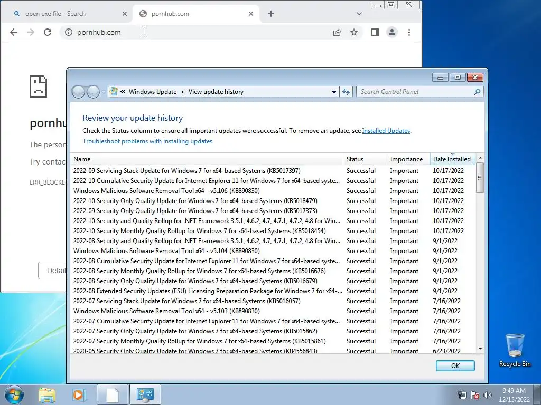Select Windows Update in the breadcrumb

pyautogui.click(x=153, y=92)
